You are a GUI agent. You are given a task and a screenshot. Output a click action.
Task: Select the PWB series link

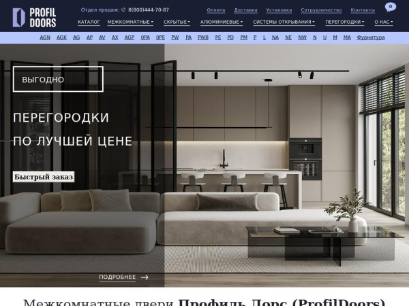[x=203, y=37]
